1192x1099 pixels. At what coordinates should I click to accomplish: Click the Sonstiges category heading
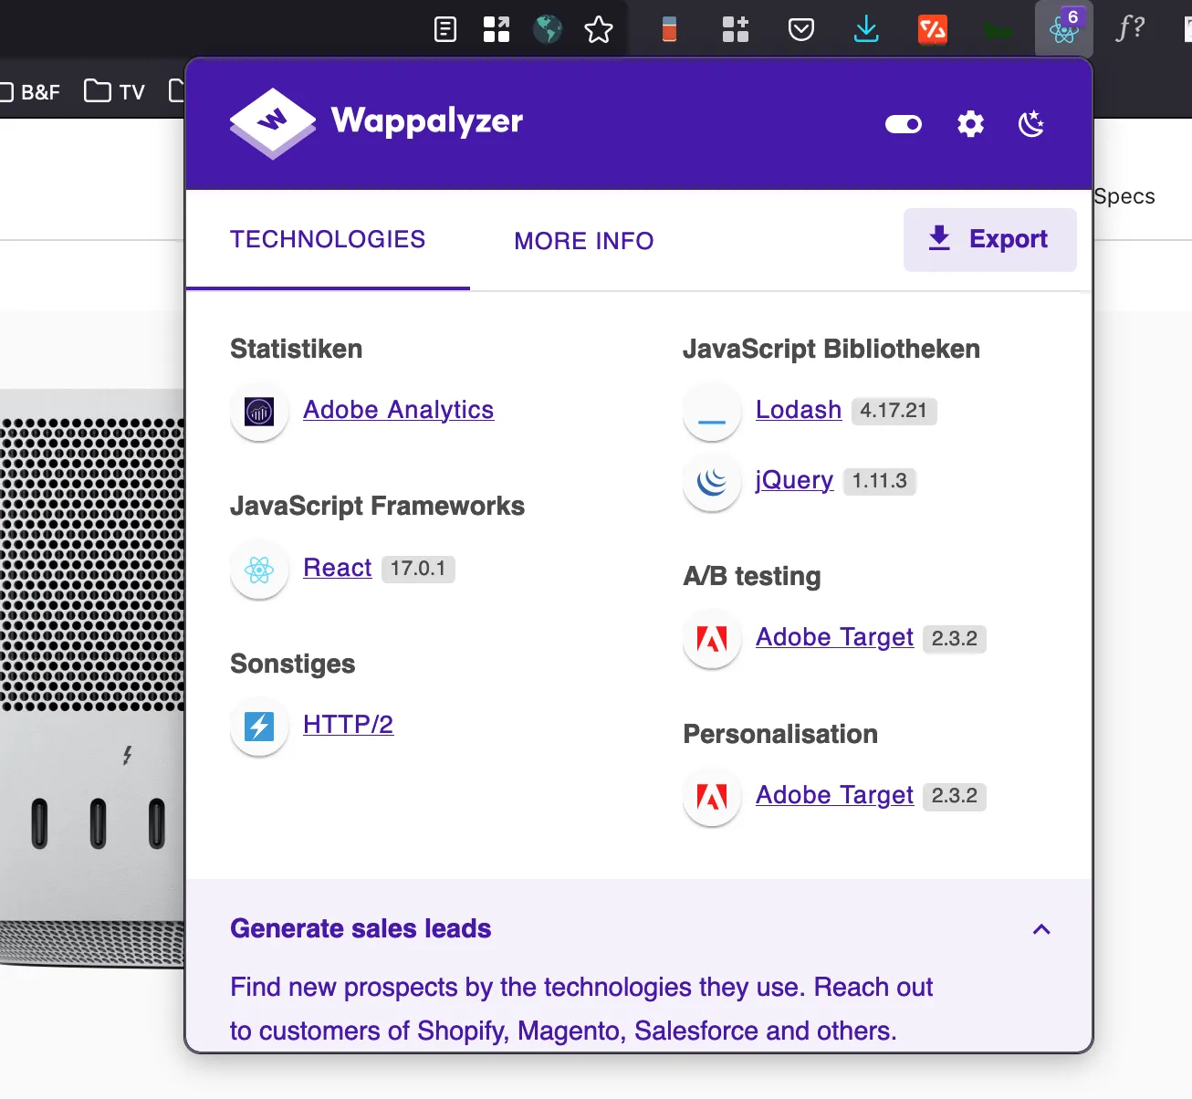292,664
